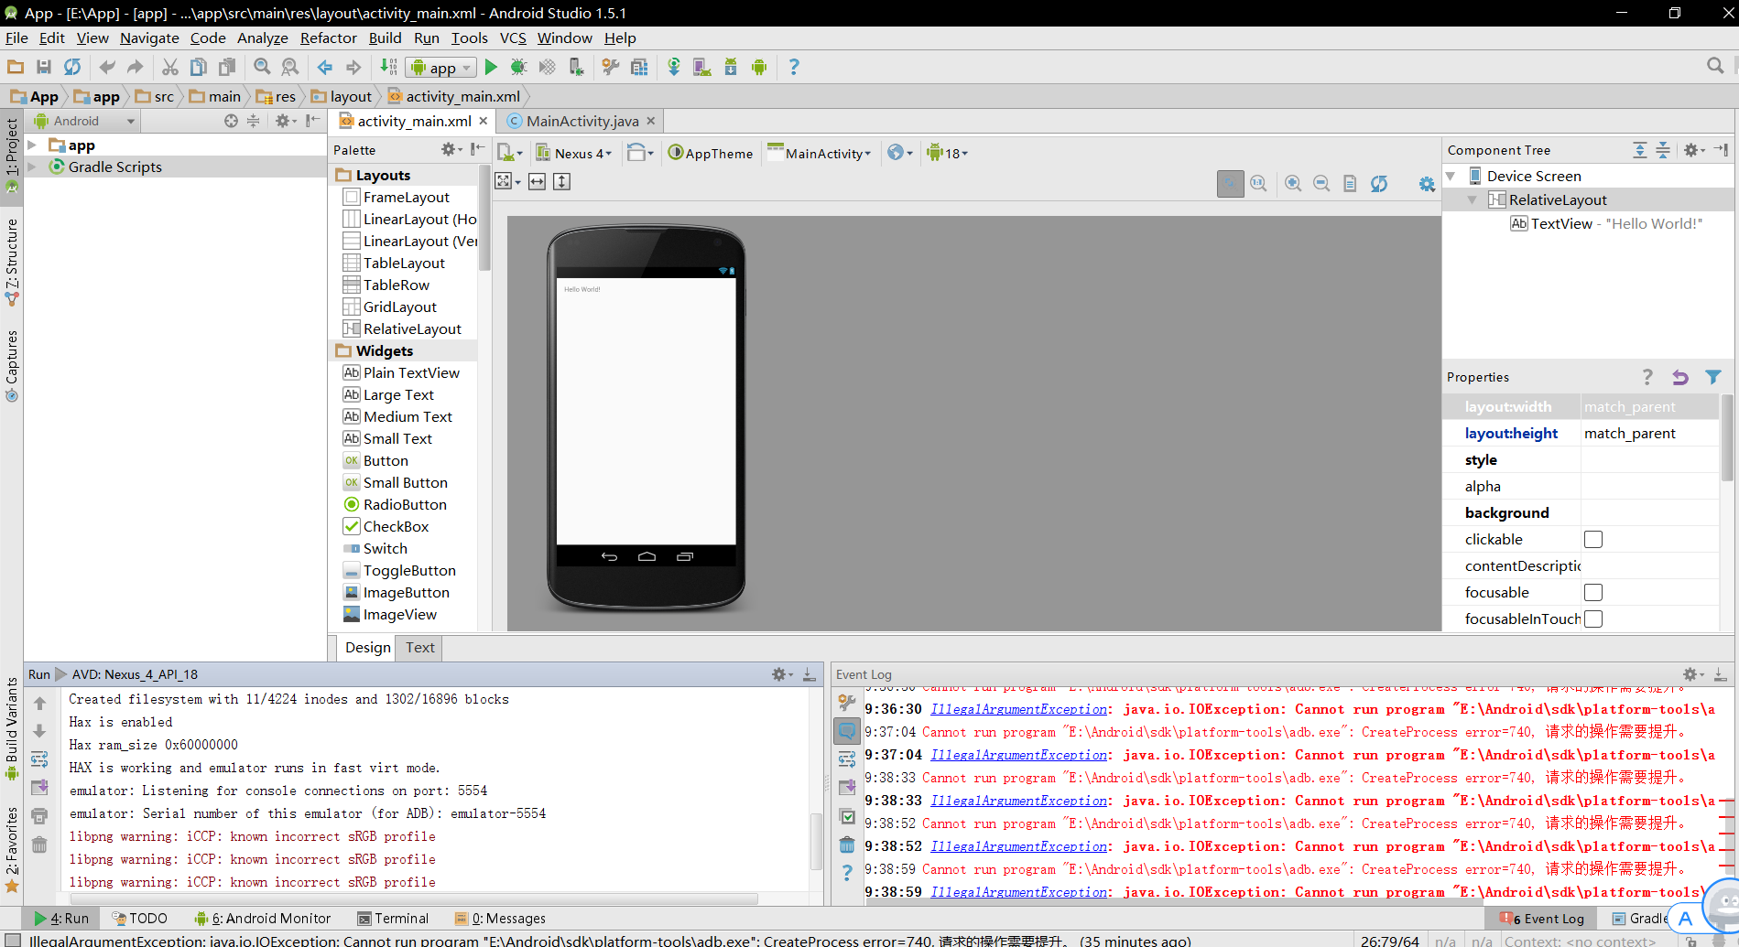
Task: Clear the Event Log with the trash icon
Action: [x=847, y=845]
